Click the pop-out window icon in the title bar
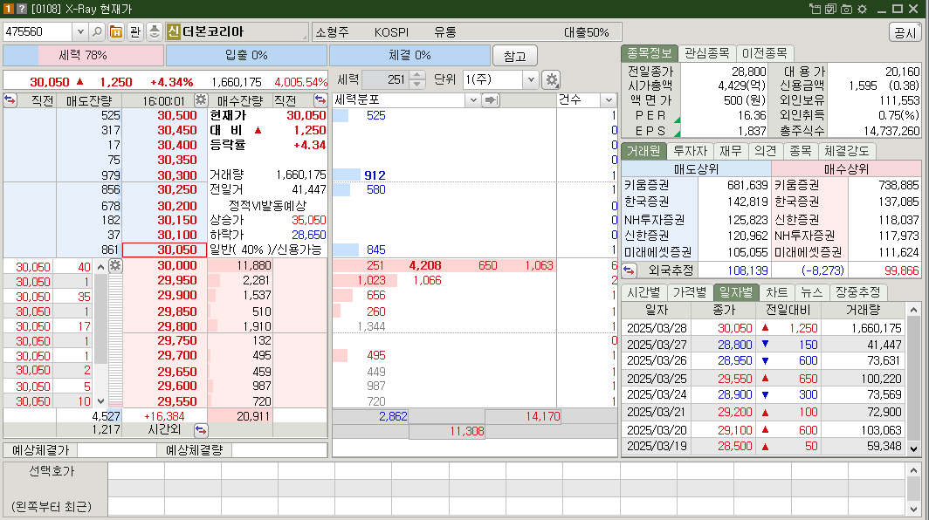Screen dimensions: 929x520 click(815, 9)
